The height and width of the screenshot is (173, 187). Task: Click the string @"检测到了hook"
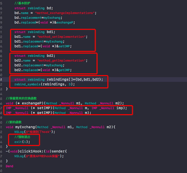point(38,132)
